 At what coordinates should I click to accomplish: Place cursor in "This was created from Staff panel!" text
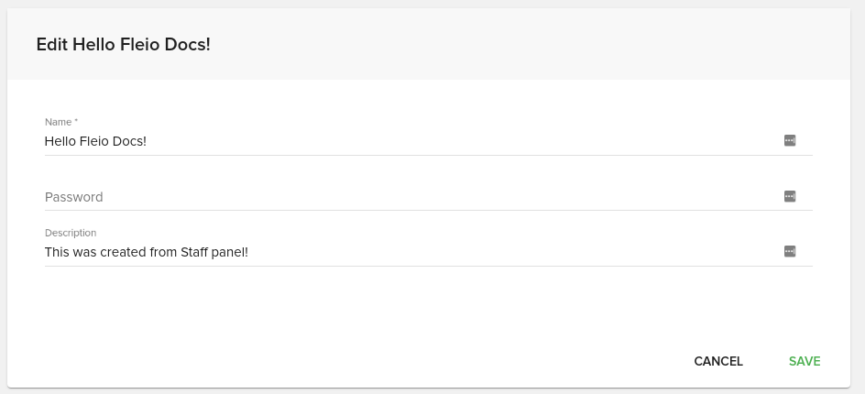147,252
